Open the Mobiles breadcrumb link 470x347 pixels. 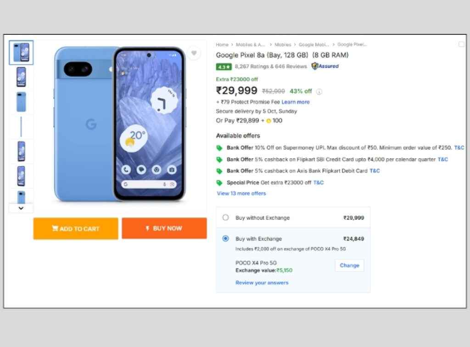point(283,45)
